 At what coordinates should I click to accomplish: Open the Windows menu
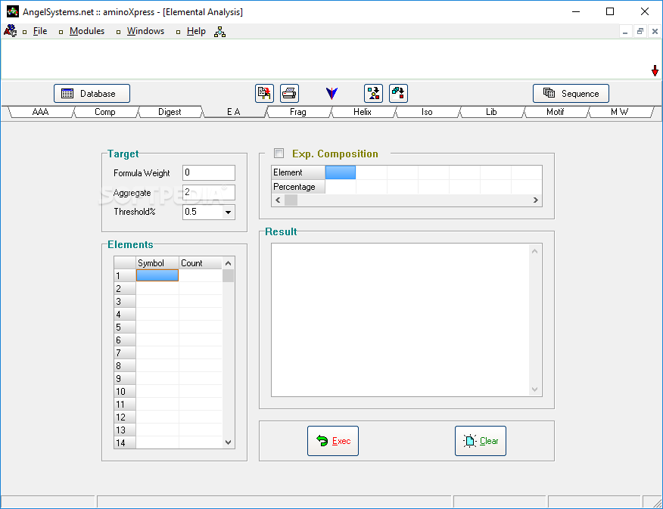[x=145, y=31]
